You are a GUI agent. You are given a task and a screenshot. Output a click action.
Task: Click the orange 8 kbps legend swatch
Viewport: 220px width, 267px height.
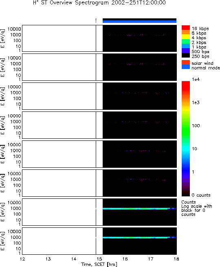186,32
